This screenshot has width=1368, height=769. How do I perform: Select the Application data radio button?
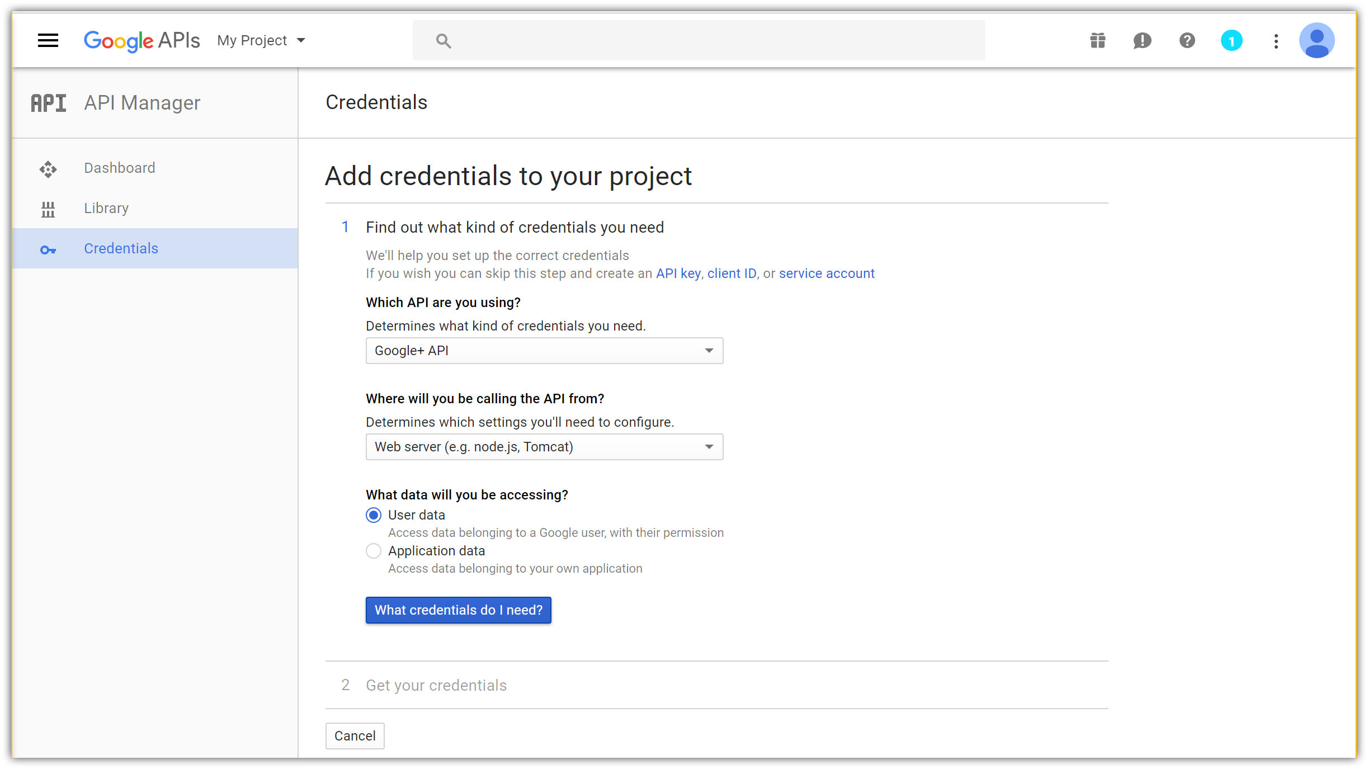pos(374,550)
